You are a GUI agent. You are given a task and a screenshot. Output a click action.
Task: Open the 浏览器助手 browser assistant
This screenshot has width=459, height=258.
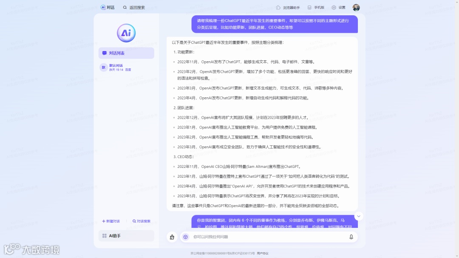point(288,8)
